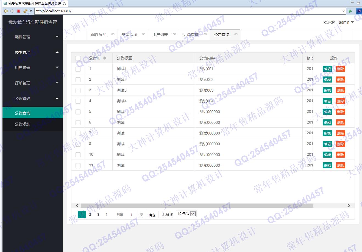Edit the row with ID 11
The width and height of the screenshot is (362, 252).
327,166
